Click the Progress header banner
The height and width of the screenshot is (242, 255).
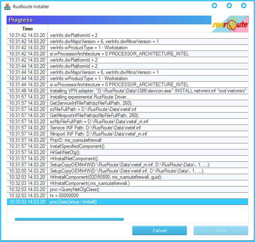coord(109,20)
